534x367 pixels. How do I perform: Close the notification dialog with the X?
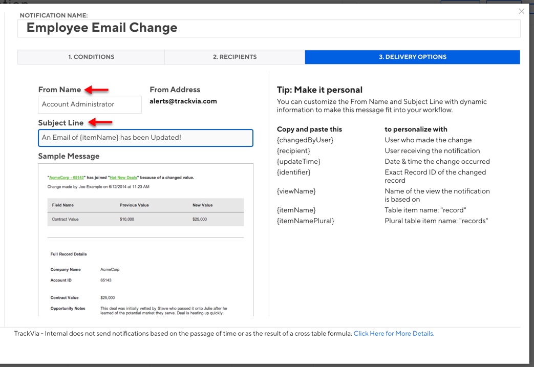click(521, 11)
